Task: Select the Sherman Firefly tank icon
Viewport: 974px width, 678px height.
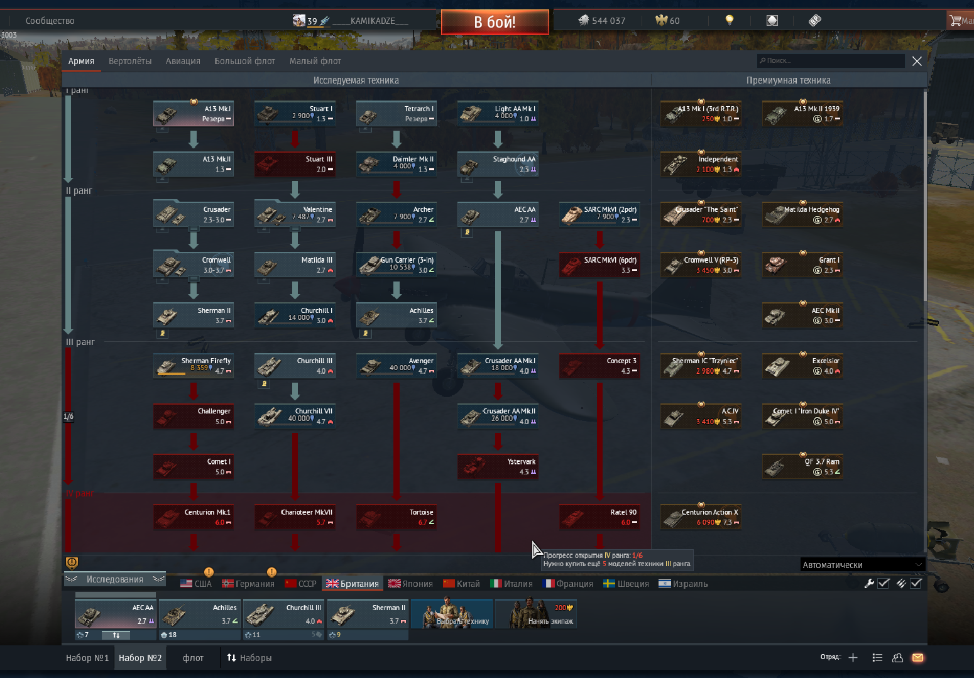Action: [167, 366]
